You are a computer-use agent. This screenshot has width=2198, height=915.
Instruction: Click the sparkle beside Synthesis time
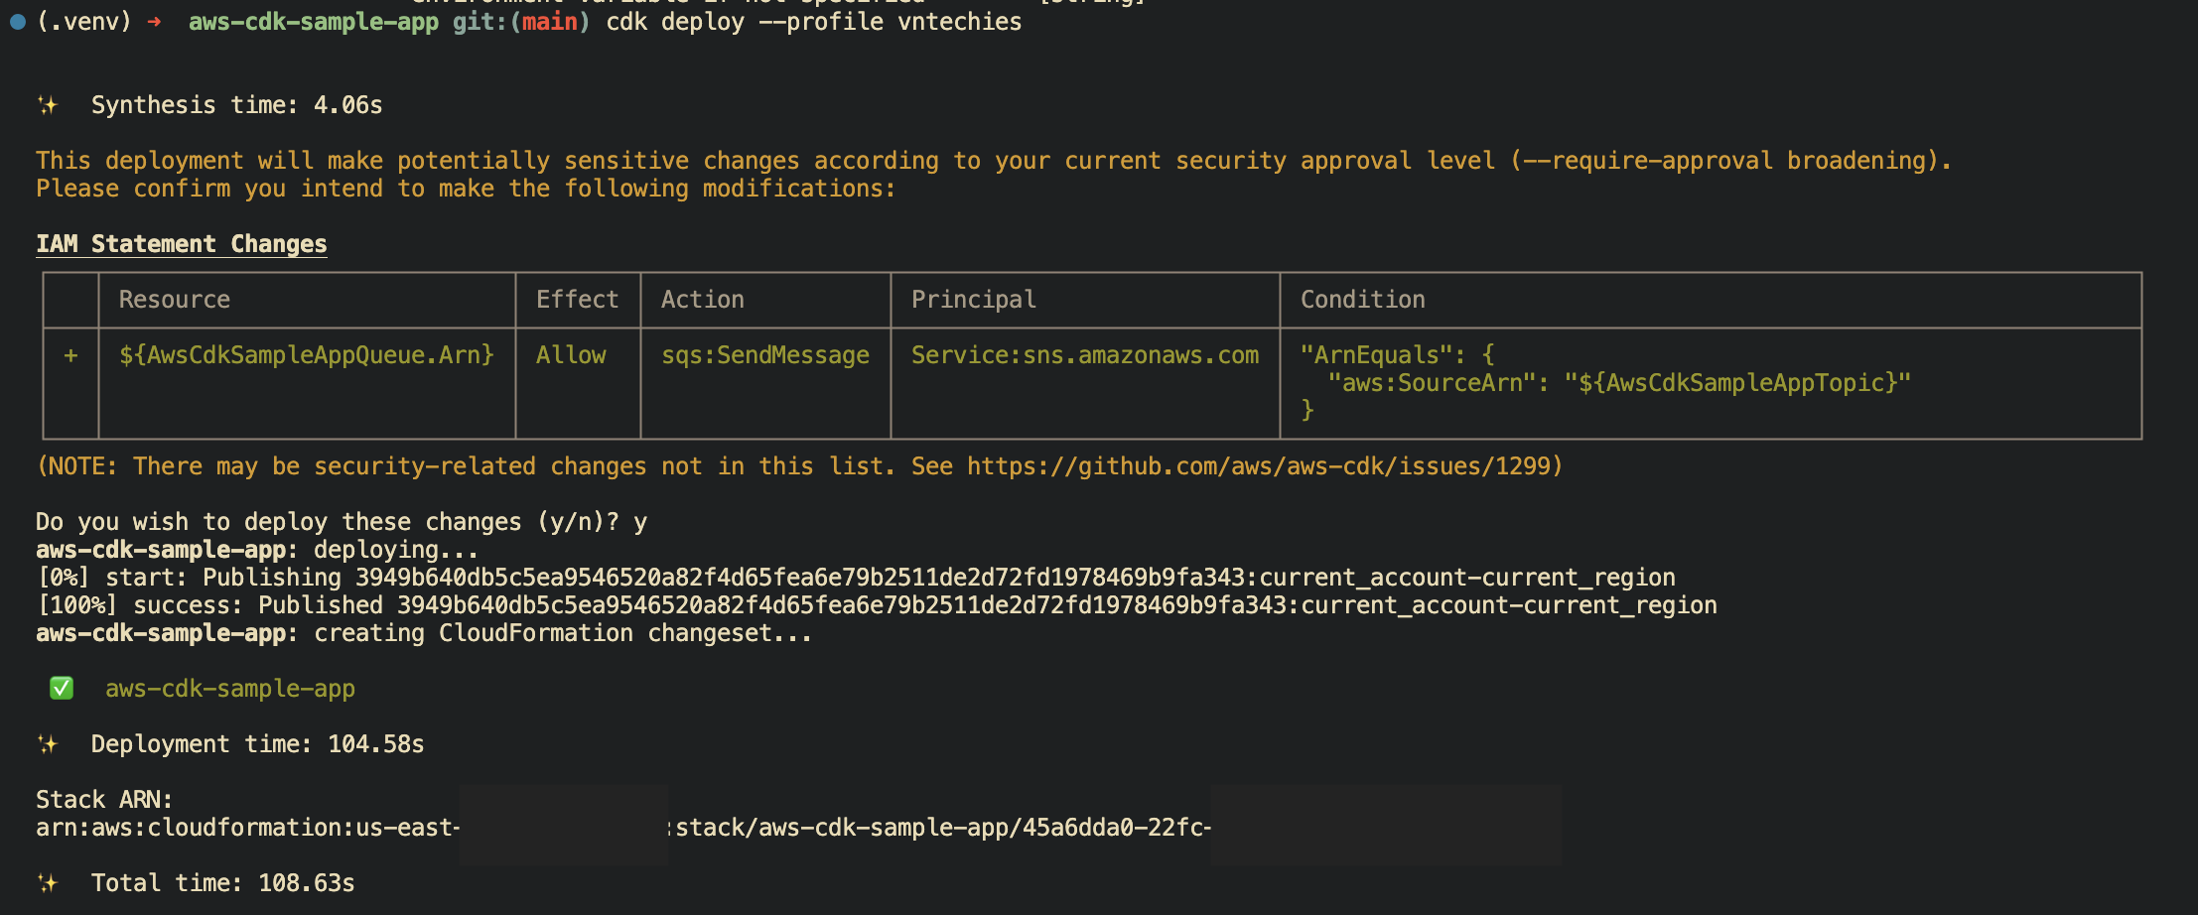(x=48, y=105)
